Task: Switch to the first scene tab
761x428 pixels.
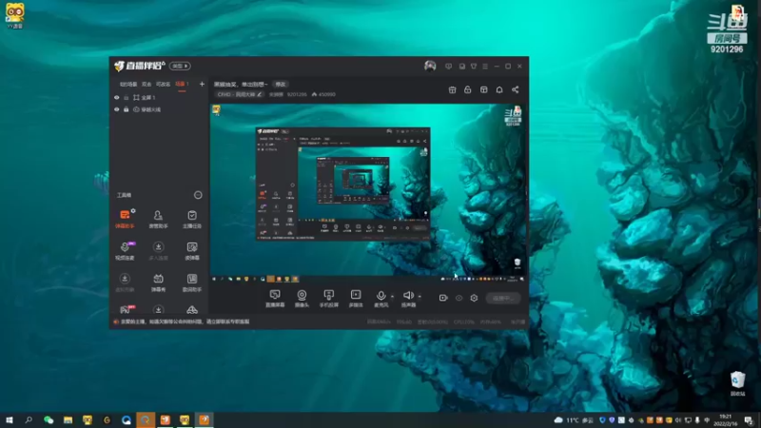Action: point(128,85)
